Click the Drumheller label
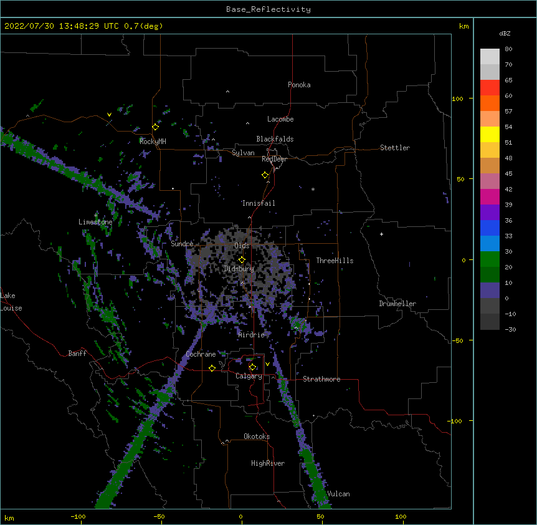Screen dimensions: 537x525 pyautogui.click(x=397, y=304)
